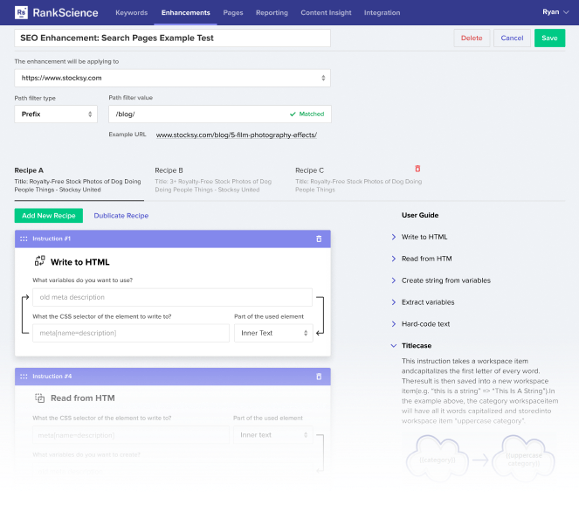Image resolution: width=579 pixels, height=512 pixels.
Task: Switch to the Recipe C tab
Action: point(358,180)
